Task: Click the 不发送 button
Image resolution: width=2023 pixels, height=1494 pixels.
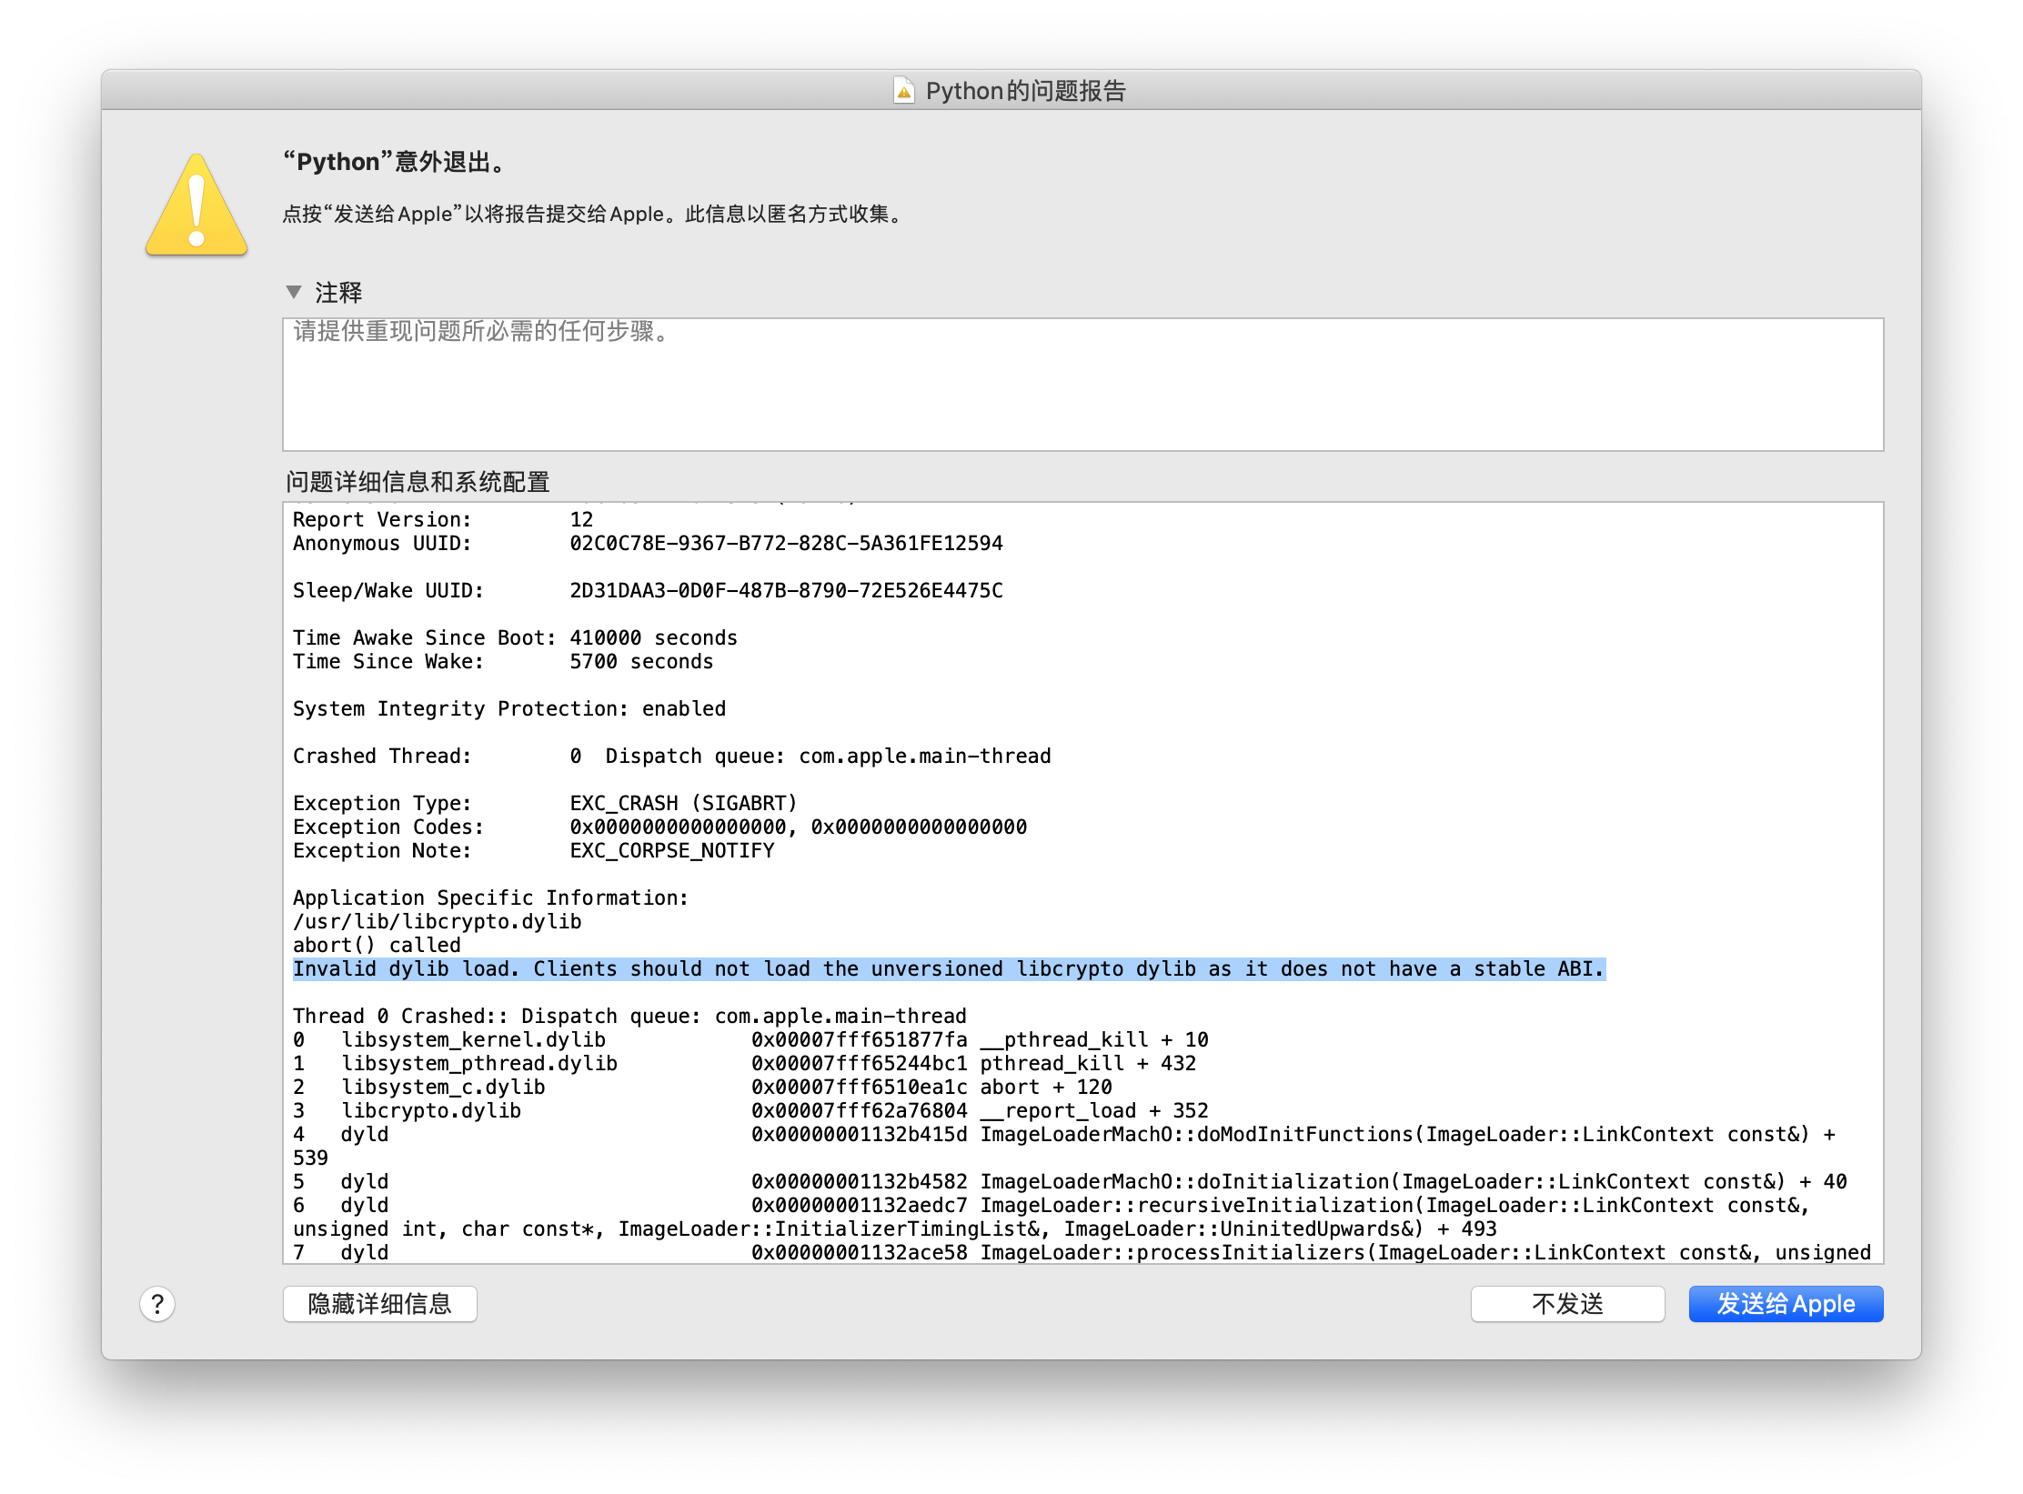Action: pyautogui.click(x=1566, y=1304)
